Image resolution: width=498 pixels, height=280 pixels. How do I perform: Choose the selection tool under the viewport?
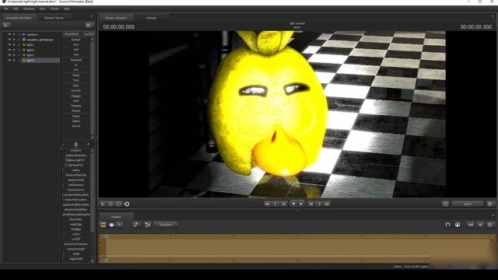tap(103, 204)
